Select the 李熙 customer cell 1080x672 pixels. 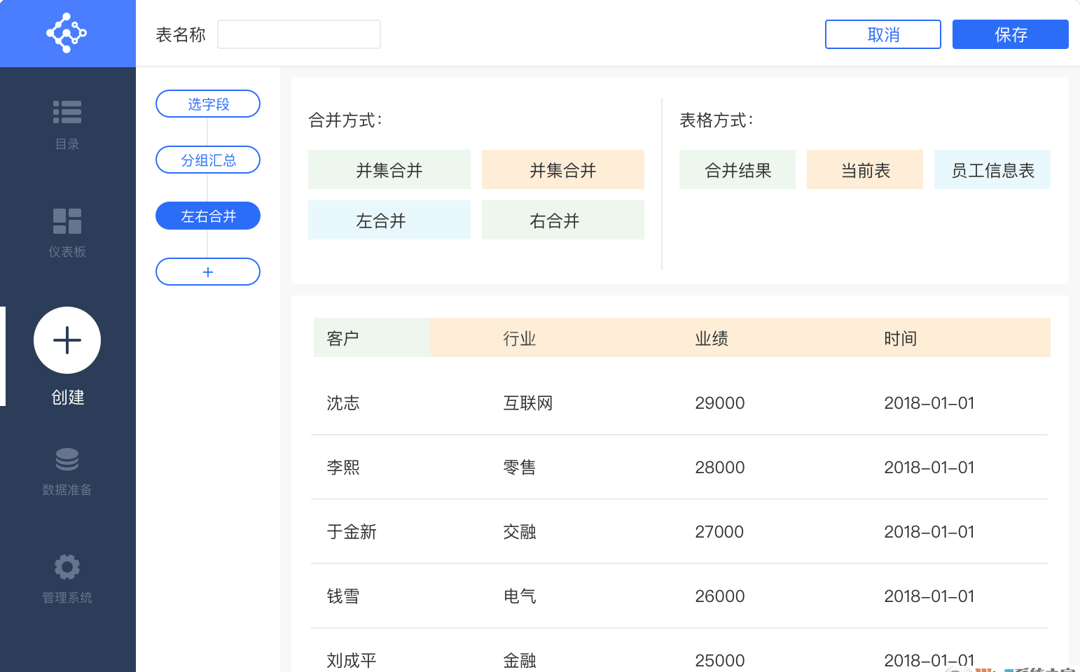[343, 468]
